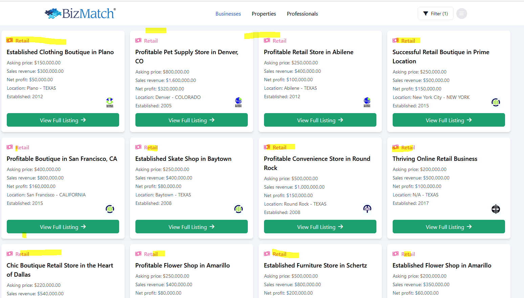Click broker logo on Abilene Retail Store card

coord(367,102)
